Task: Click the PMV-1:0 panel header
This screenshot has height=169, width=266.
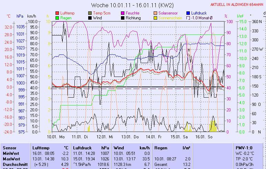Action: coord(244,148)
